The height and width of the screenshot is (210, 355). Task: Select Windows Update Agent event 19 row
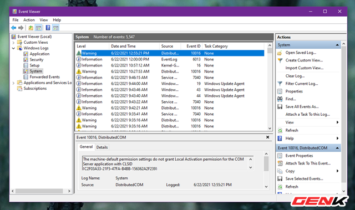170,84
